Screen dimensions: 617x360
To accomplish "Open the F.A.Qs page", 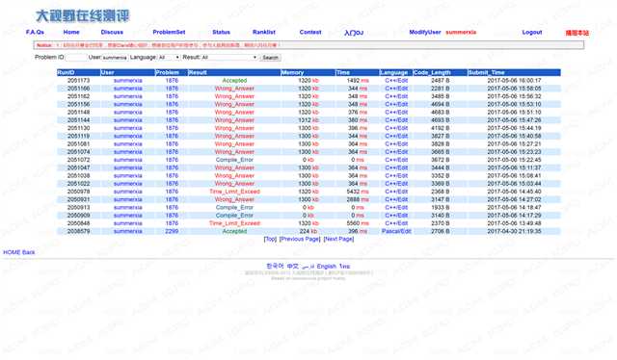I will 35,32.
